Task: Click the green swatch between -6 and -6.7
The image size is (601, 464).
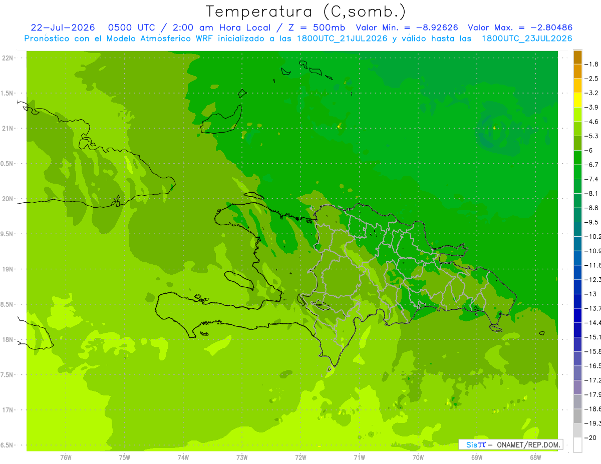Action: [577, 158]
